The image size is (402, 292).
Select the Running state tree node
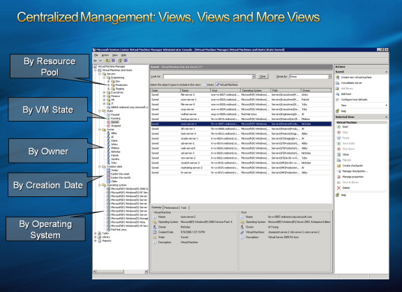point(116,118)
